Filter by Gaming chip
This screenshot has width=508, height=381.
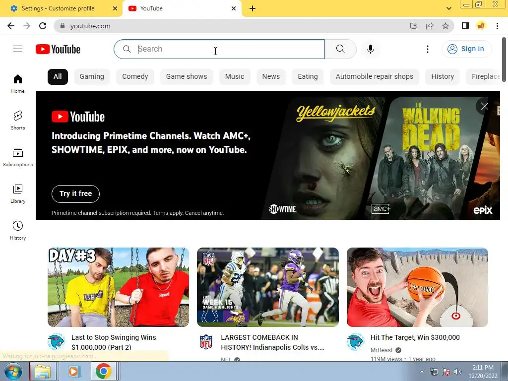click(x=92, y=77)
